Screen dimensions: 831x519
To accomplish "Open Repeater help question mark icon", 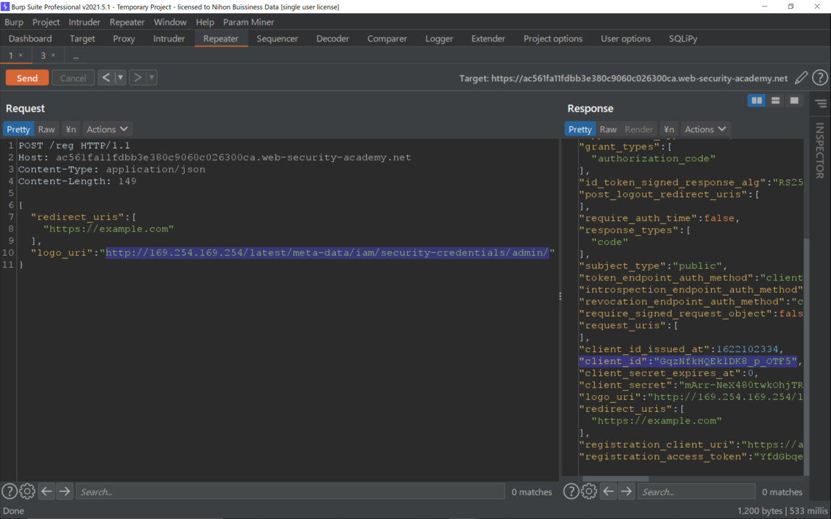I will [820, 78].
